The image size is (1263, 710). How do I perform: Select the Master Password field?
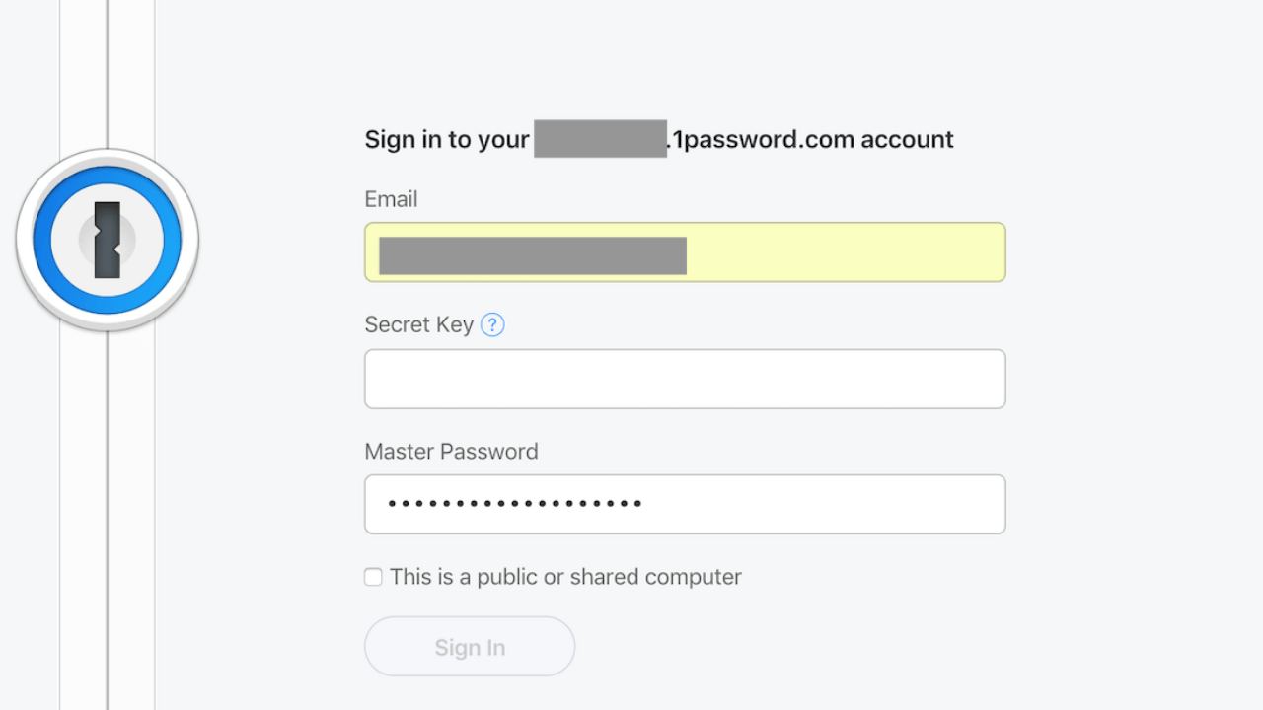pos(819,504)
